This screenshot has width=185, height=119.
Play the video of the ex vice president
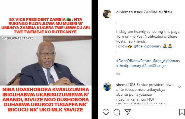(46, 60)
